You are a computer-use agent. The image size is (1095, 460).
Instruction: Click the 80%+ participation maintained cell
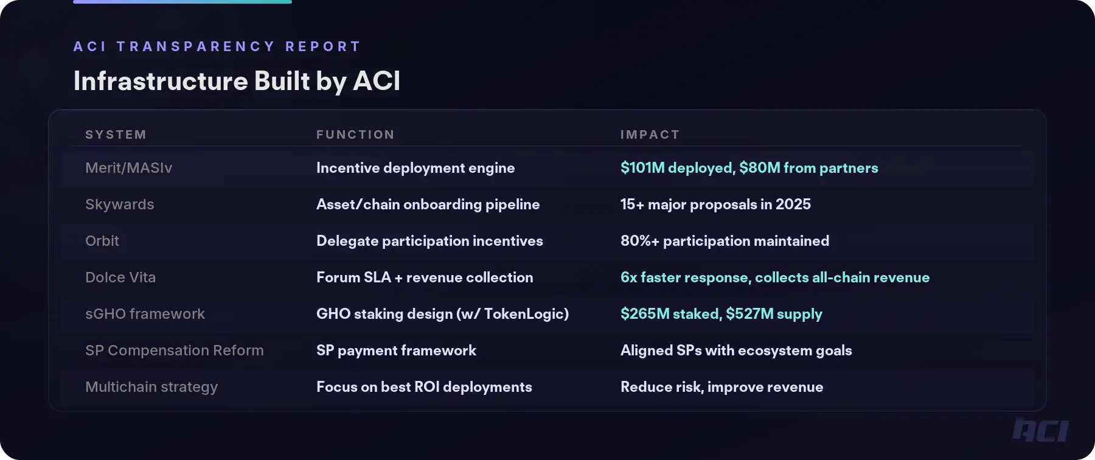[725, 241]
